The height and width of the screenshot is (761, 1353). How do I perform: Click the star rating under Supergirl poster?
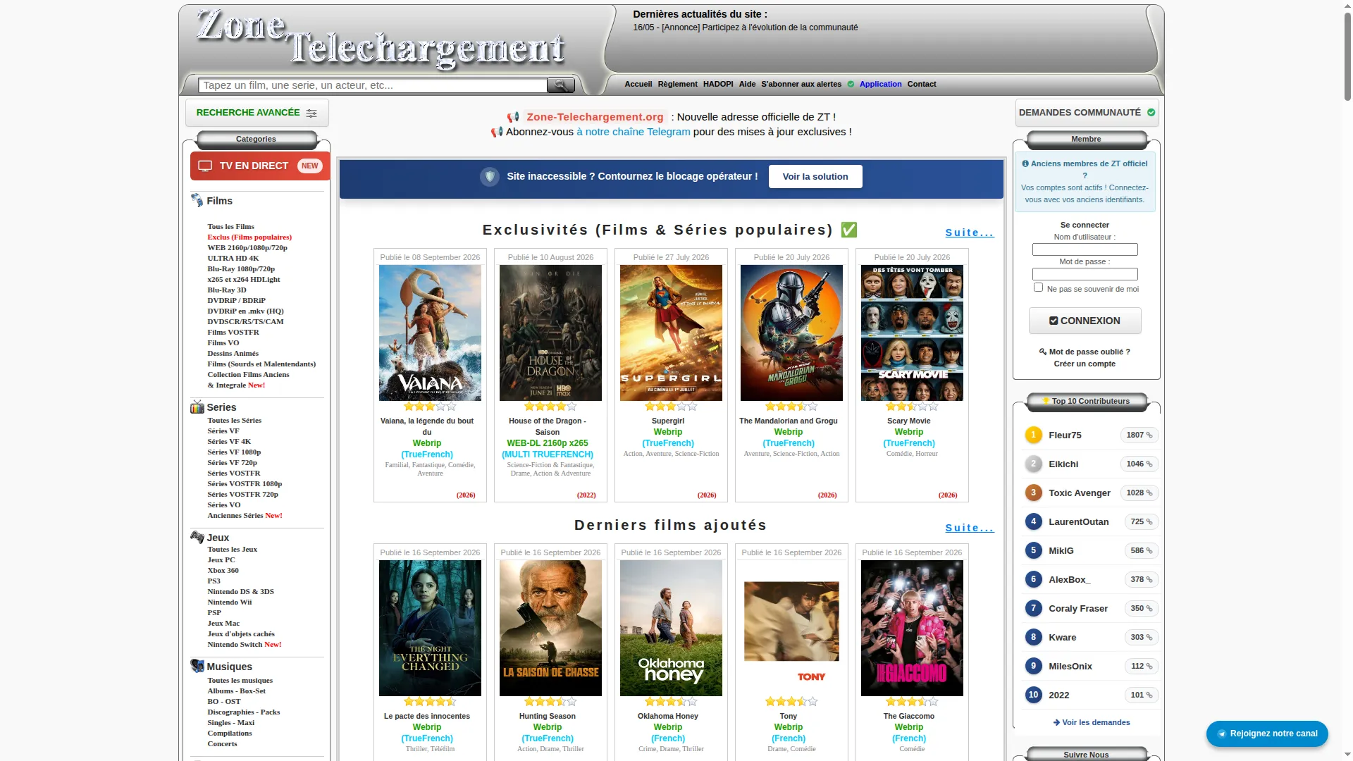pos(671,407)
